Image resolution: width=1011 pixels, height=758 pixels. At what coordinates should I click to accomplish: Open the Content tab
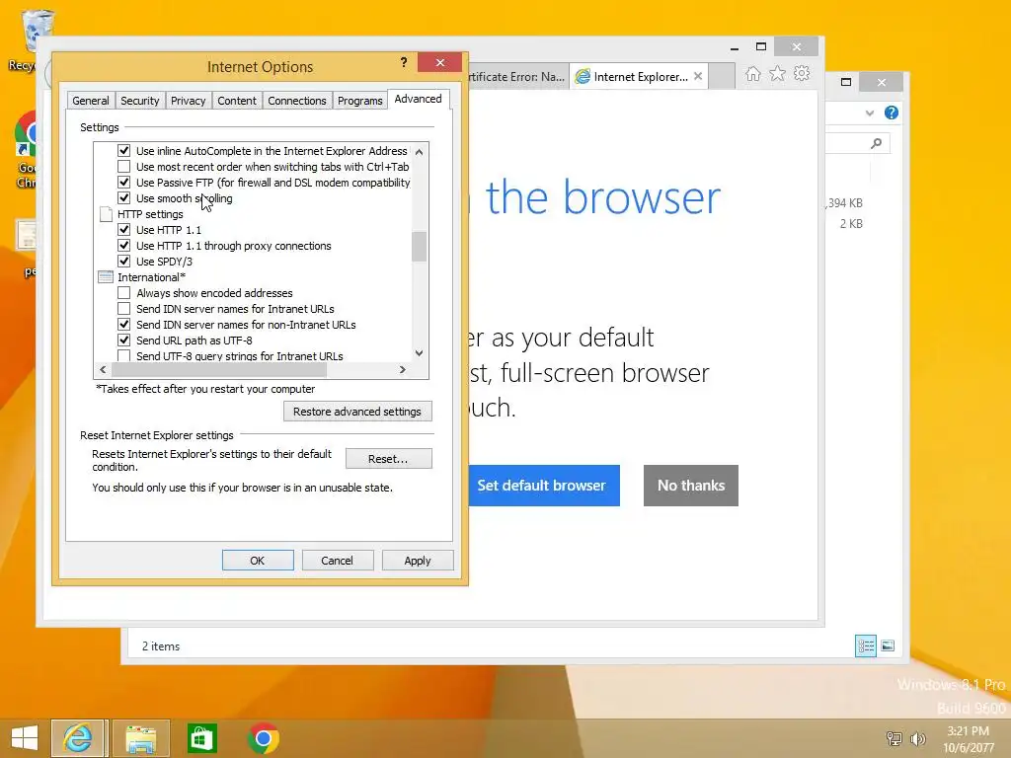(237, 101)
